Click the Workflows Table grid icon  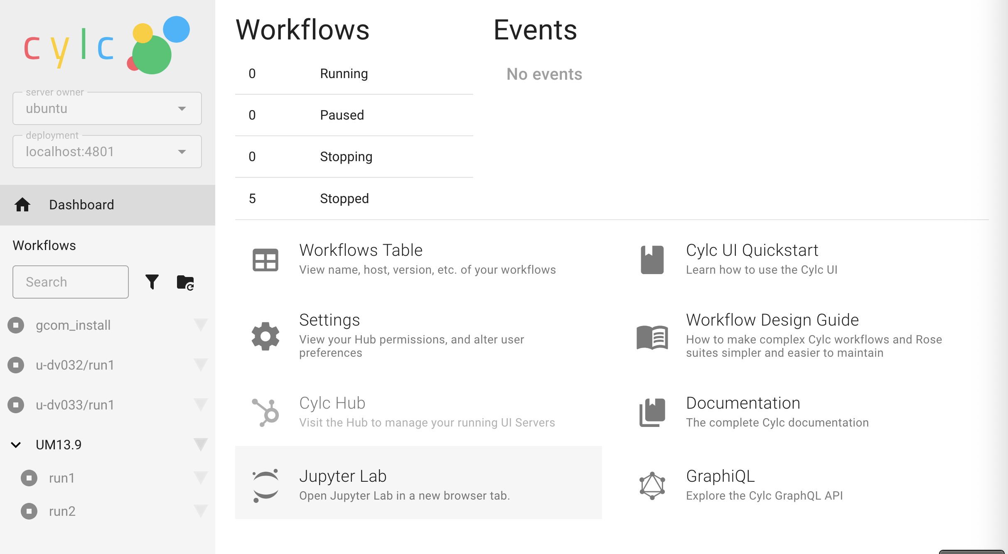pyautogui.click(x=265, y=260)
